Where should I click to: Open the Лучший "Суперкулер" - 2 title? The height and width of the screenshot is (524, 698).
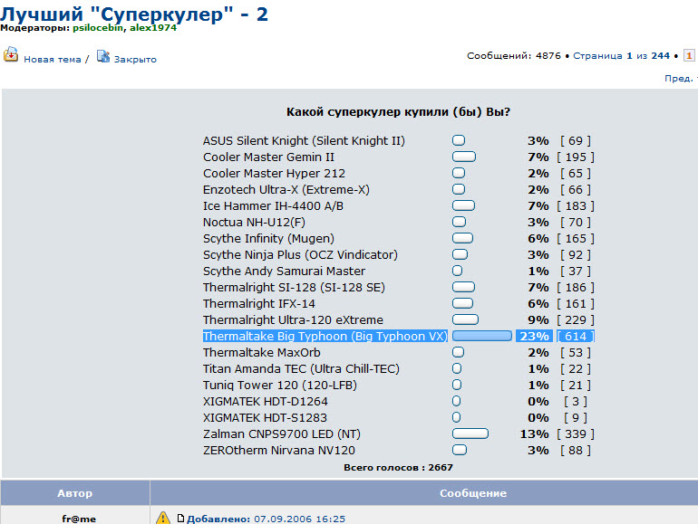tap(134, 14)
